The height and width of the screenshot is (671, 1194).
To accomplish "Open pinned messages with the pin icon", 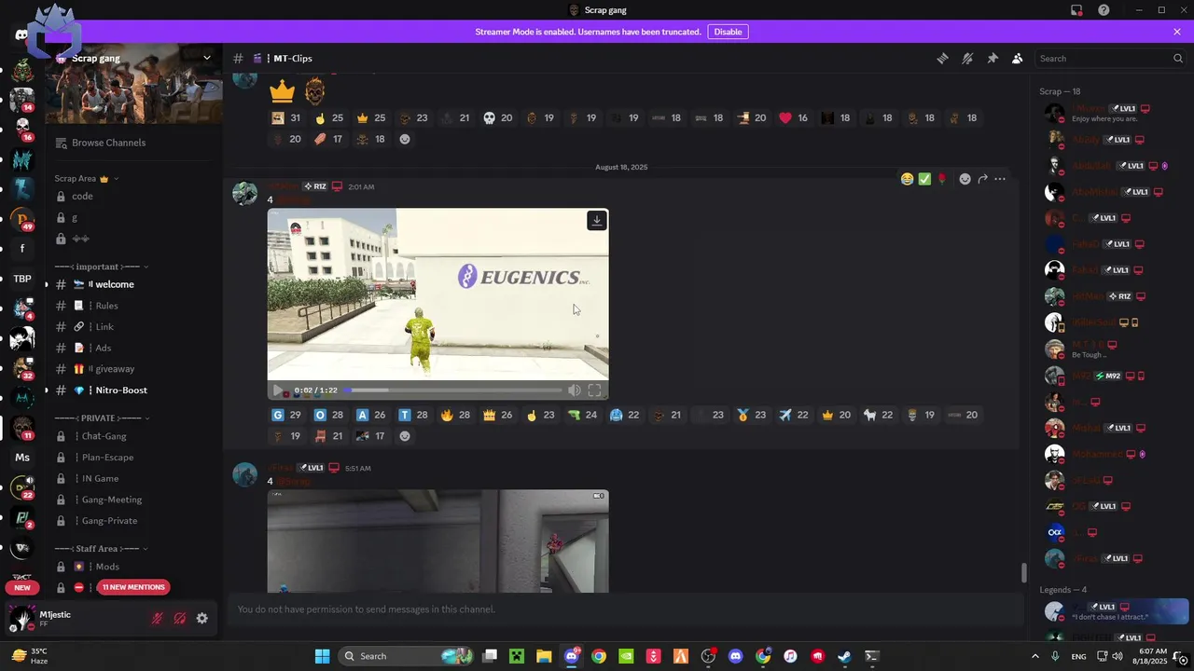I will pos(993,58).
